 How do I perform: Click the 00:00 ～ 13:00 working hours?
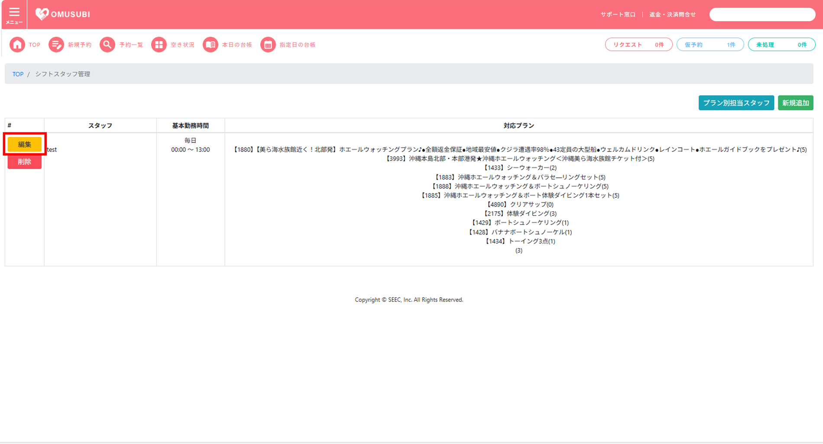[191, 150]
